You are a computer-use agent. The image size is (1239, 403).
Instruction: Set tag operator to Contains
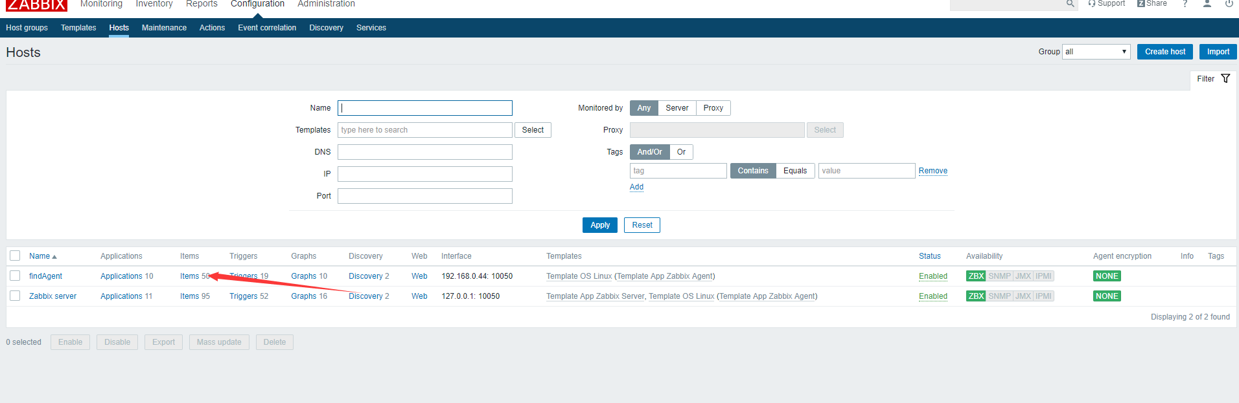pyautogui.click(x=753, y=171)
